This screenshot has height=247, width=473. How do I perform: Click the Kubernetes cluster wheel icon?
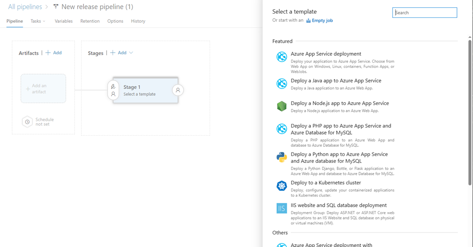point(281,186)
